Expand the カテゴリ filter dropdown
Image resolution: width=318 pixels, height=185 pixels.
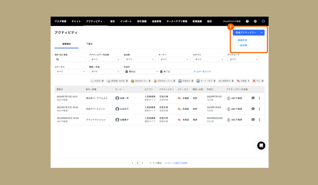click(x=209, y=59)
